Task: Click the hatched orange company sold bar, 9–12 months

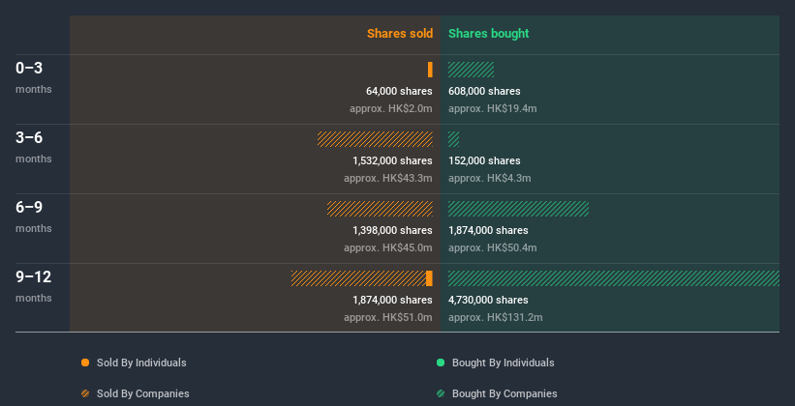Action: [x=358, y=278]
